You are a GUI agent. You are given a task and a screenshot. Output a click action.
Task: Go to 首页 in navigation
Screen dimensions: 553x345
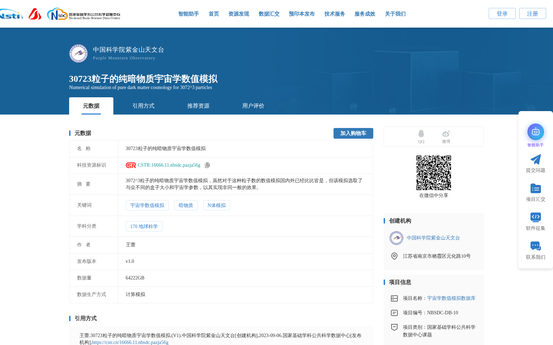214,14
